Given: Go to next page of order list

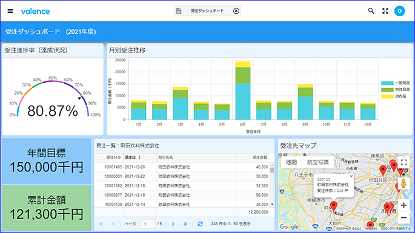Looking at the screenshot, I should [173, 224].
